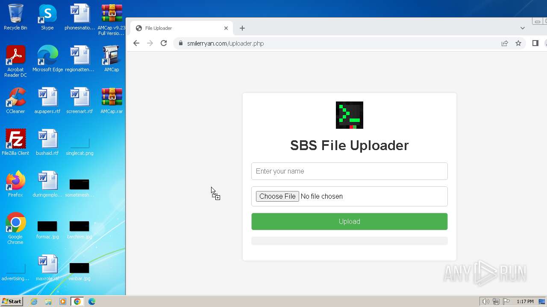Open the AMCap camera application icon
The width and height of the screenshot is (547, 307).
(112, 59)
